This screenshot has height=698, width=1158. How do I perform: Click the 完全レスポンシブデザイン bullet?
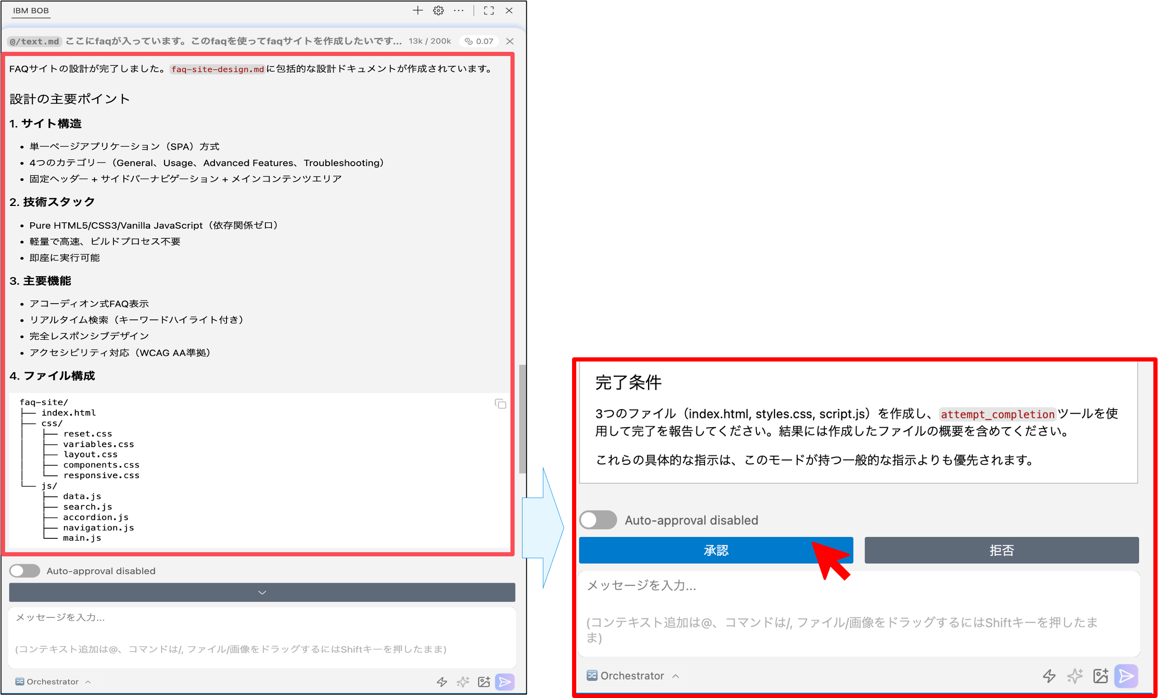pyautogui.click(x=89, y=337)
